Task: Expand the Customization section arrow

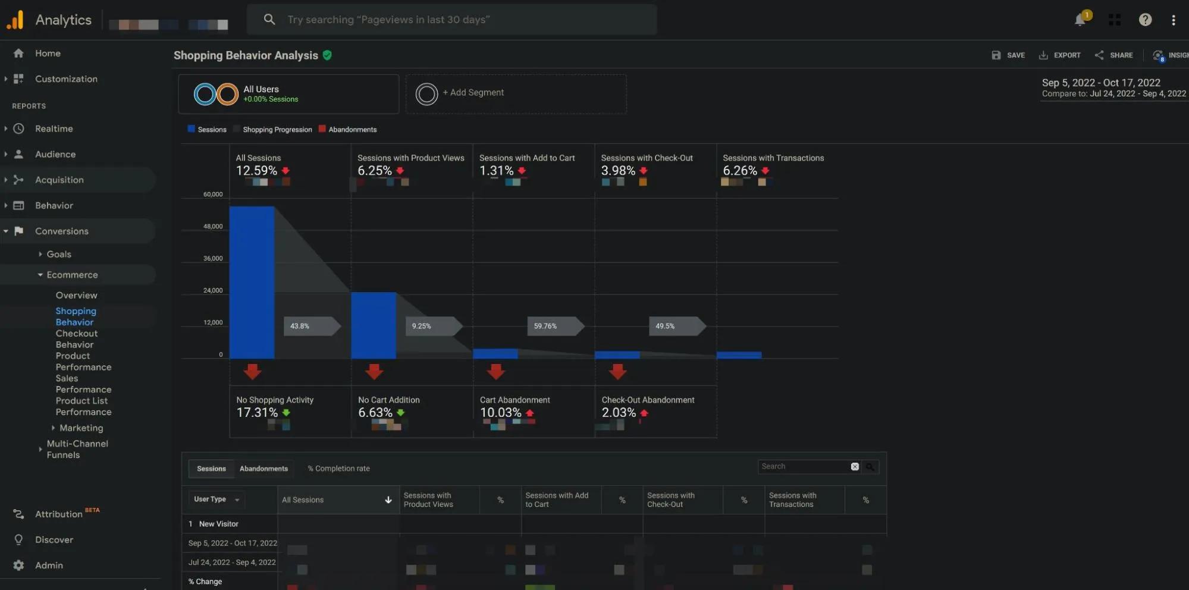Action: [x=5, y=79]
